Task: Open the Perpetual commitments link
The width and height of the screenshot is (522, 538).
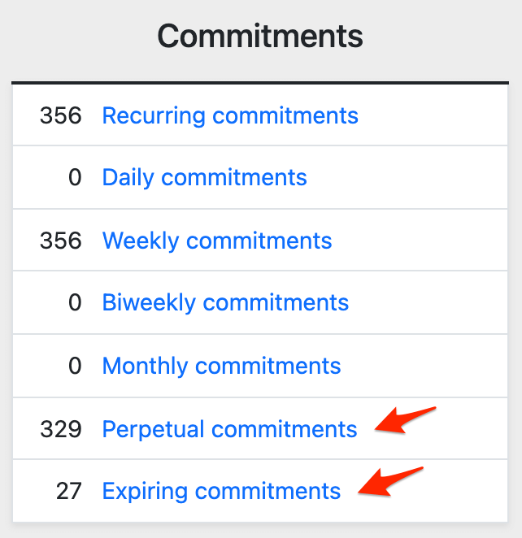Action: [x=229, y=429]
